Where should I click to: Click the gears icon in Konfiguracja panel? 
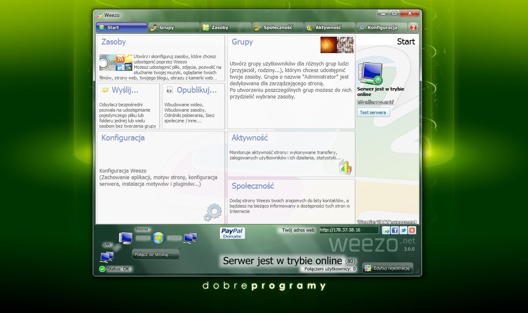[213, 213]
